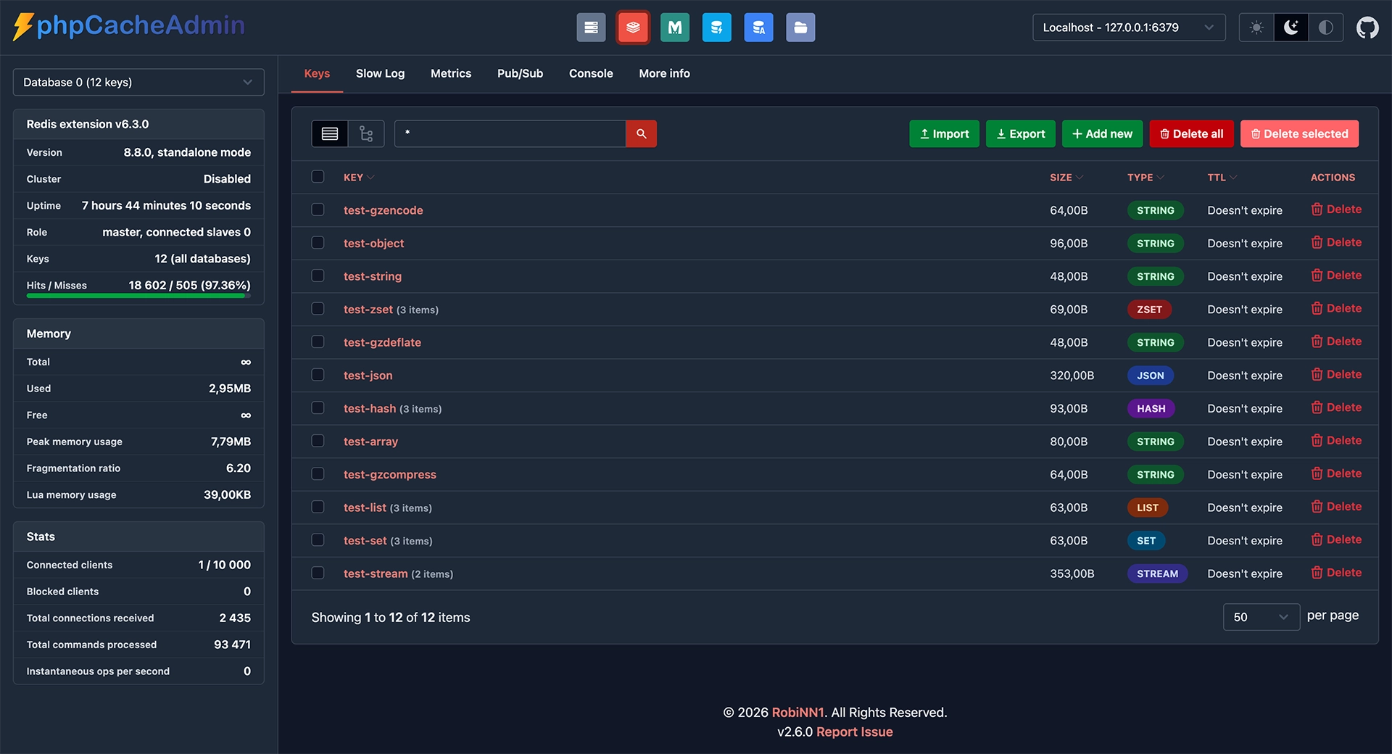Open the Report Issue link
This screenshot has height=754, width=1392.
tap(854, 732)
